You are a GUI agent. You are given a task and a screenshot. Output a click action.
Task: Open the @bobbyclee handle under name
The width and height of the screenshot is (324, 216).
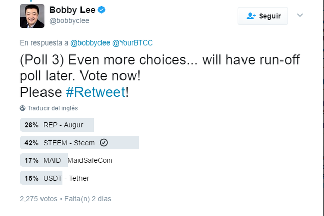(x=69, y=21)
